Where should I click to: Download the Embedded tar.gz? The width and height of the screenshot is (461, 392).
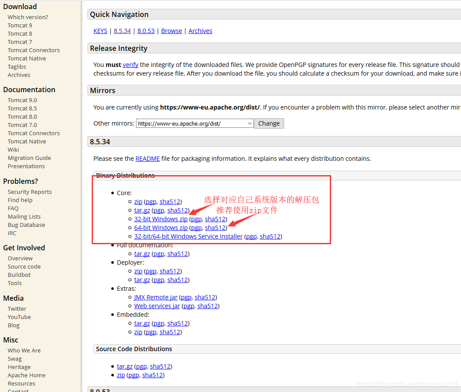point(142,323)
